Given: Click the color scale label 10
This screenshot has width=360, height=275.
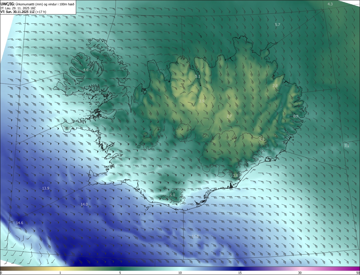Looking at the screenshot, I should tap(180, 273).
